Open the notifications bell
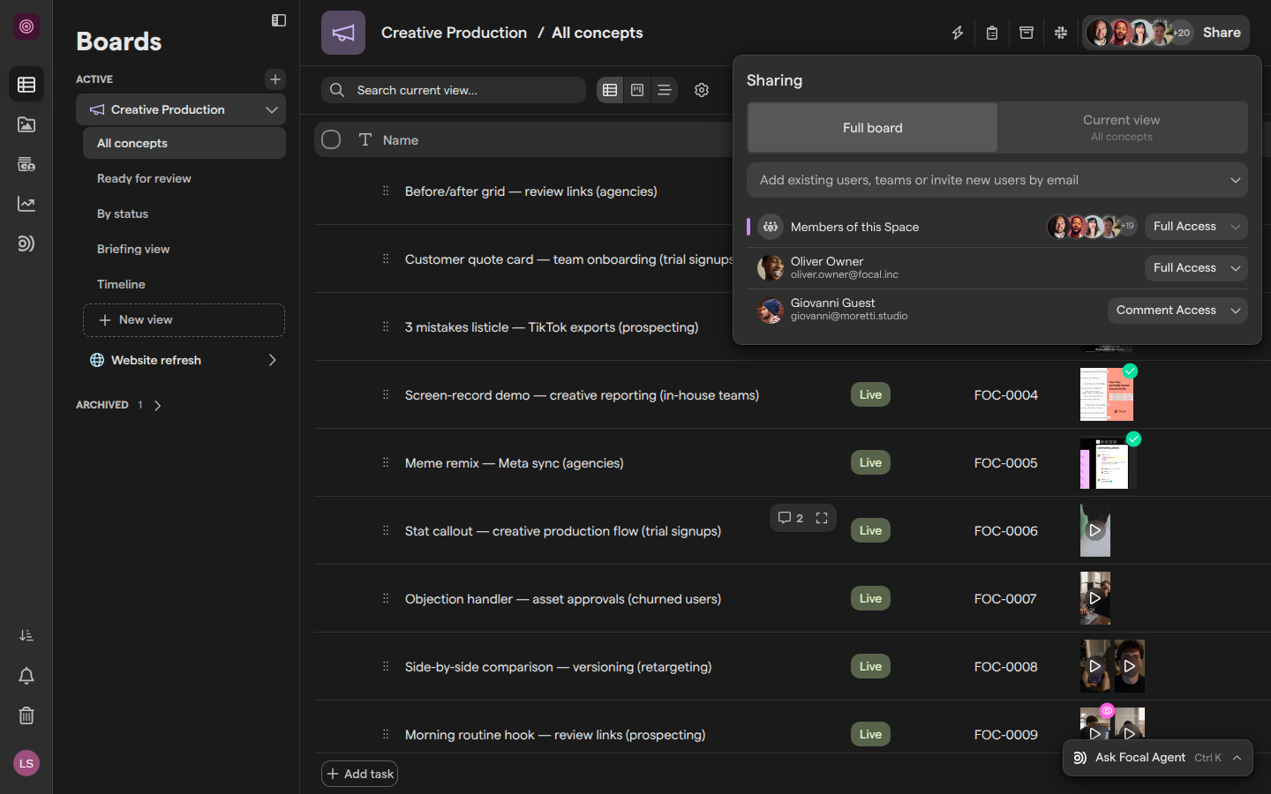The image size is (1271, 794). point(26,676)
